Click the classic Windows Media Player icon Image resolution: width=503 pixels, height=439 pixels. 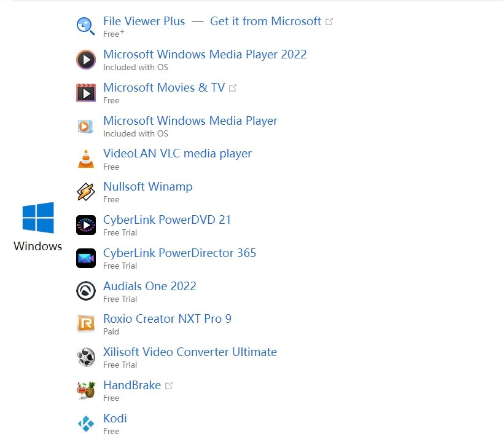coord(85,126)
